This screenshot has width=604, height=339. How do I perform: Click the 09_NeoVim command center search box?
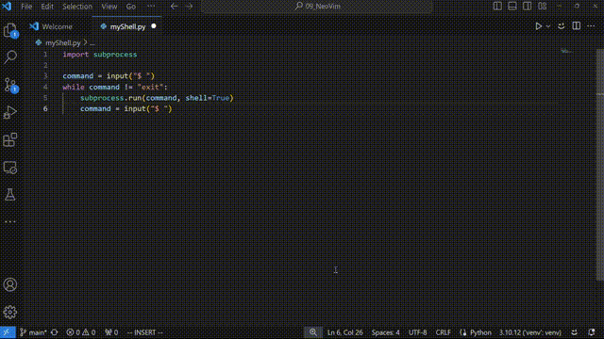tap(317, 7)
